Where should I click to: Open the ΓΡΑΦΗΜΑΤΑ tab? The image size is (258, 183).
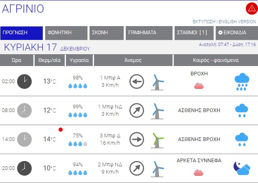(149, 33)
